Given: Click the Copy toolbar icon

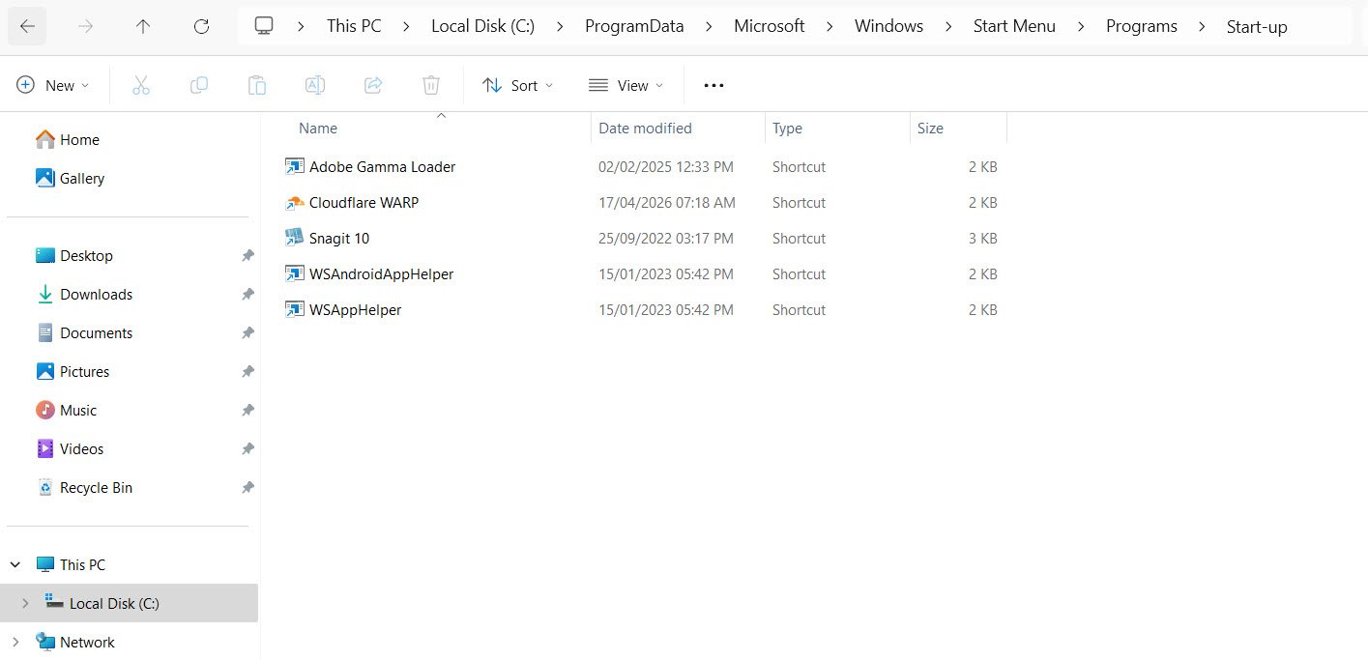Looking at the screenshot, I should [x=199, y=85].
